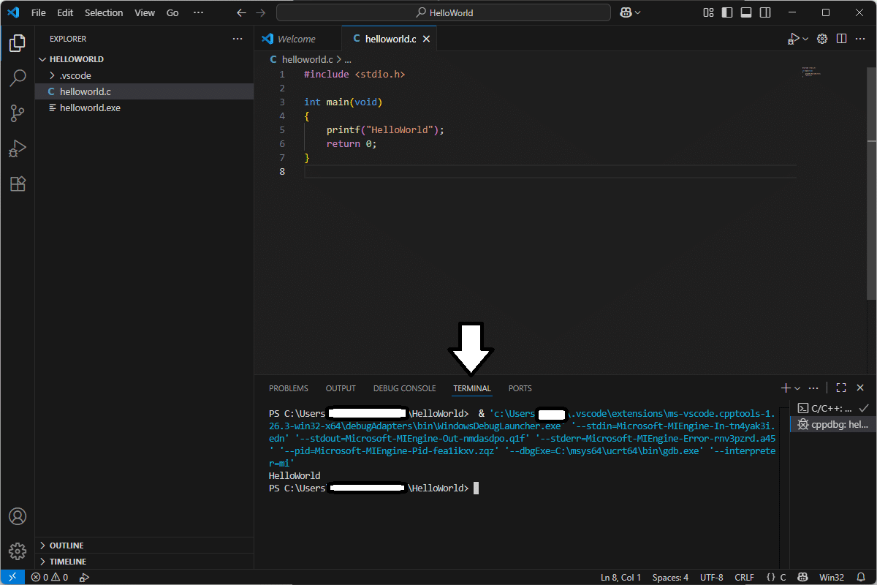This screenshot has width=877, height=585.
Task: Toggle the panel visibility in the title bar
Action: (x=746, y=12)
